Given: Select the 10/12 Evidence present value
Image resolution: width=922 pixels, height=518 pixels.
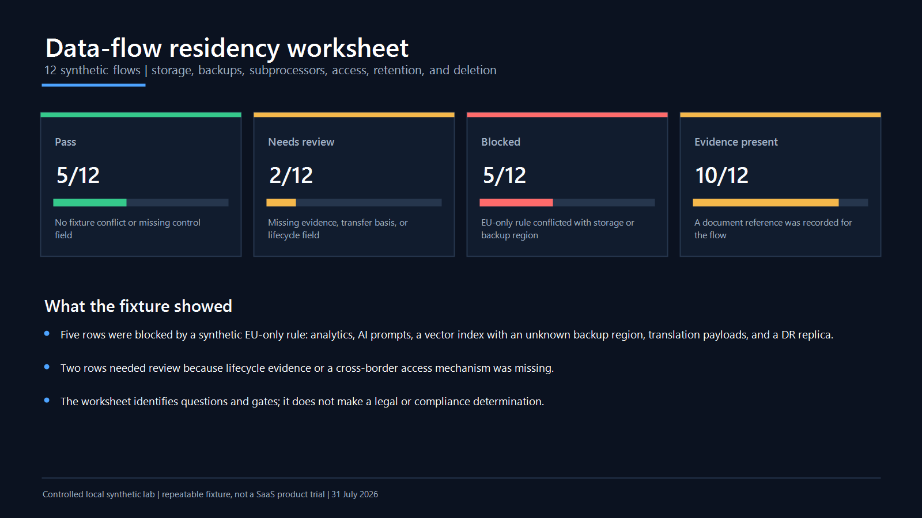Looking at the screenshot, I should pos(722,176).
